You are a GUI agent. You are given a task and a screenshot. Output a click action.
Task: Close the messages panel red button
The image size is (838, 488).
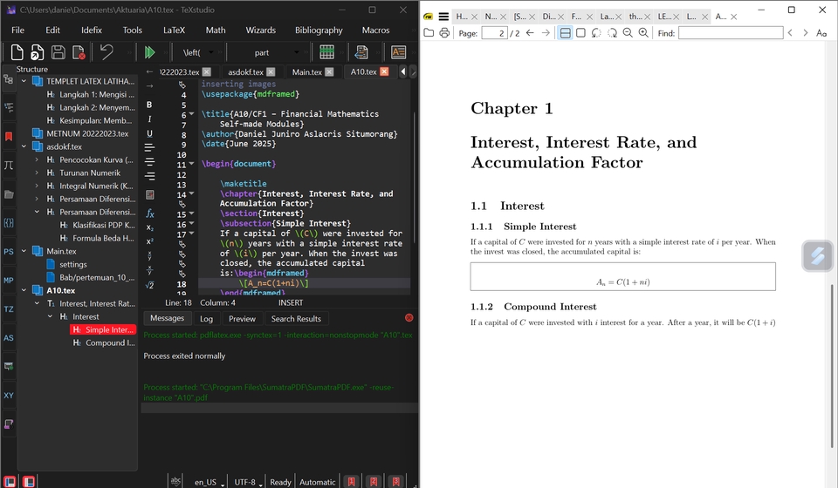pos(409,317)
